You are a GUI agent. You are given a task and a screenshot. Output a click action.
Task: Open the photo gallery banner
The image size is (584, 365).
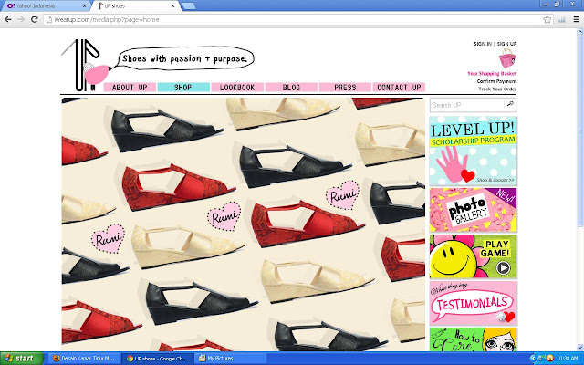pos(473,210)
